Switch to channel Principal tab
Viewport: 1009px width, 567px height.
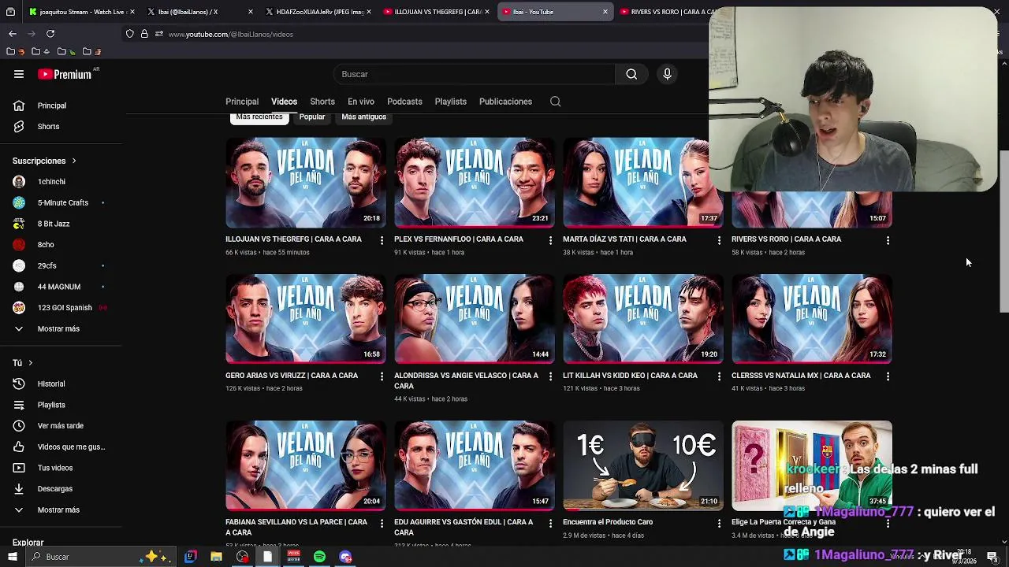tap(242, 102)
